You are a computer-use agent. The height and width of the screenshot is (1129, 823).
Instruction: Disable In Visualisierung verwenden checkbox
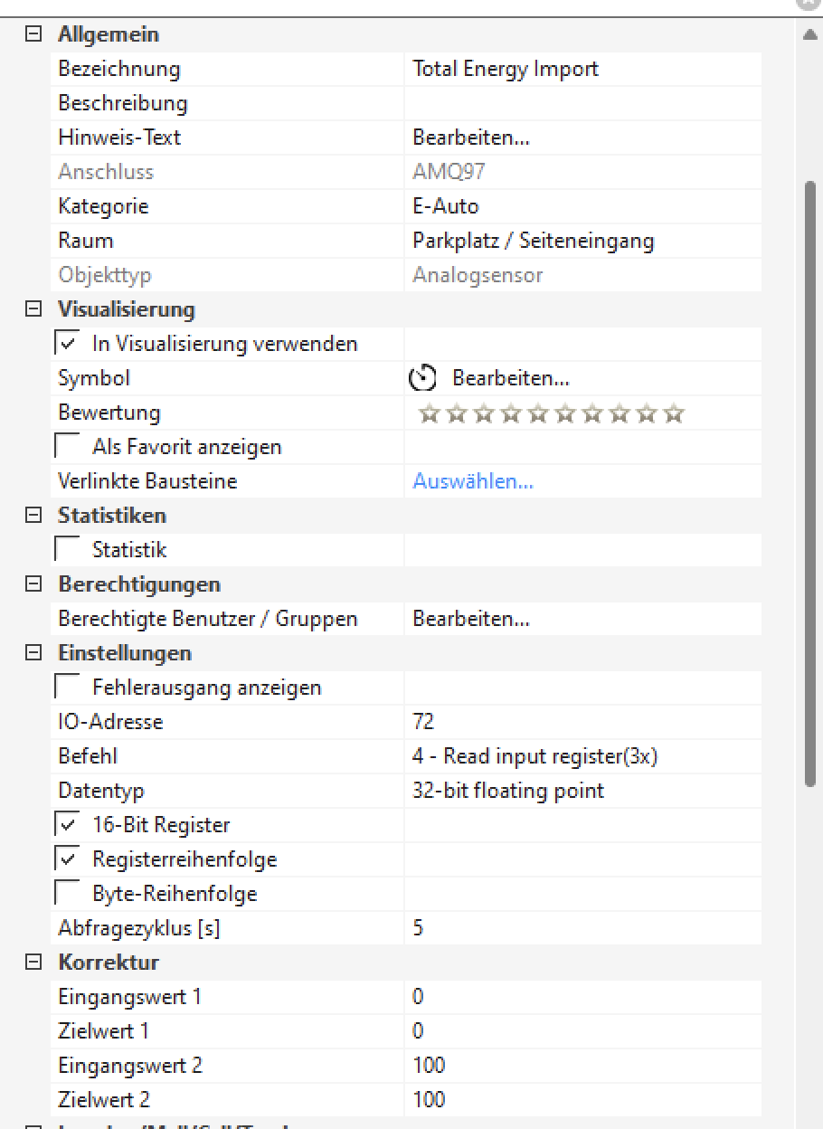(67, 344)
